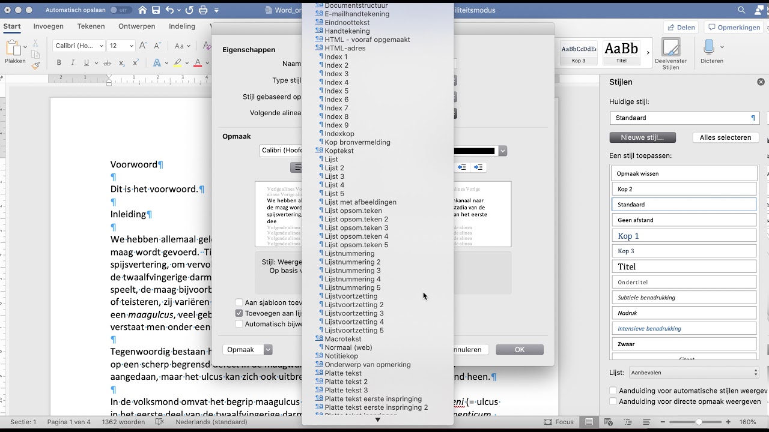Open the Tekenen ribbon tab
769x432 pixels.
point(91,26)
